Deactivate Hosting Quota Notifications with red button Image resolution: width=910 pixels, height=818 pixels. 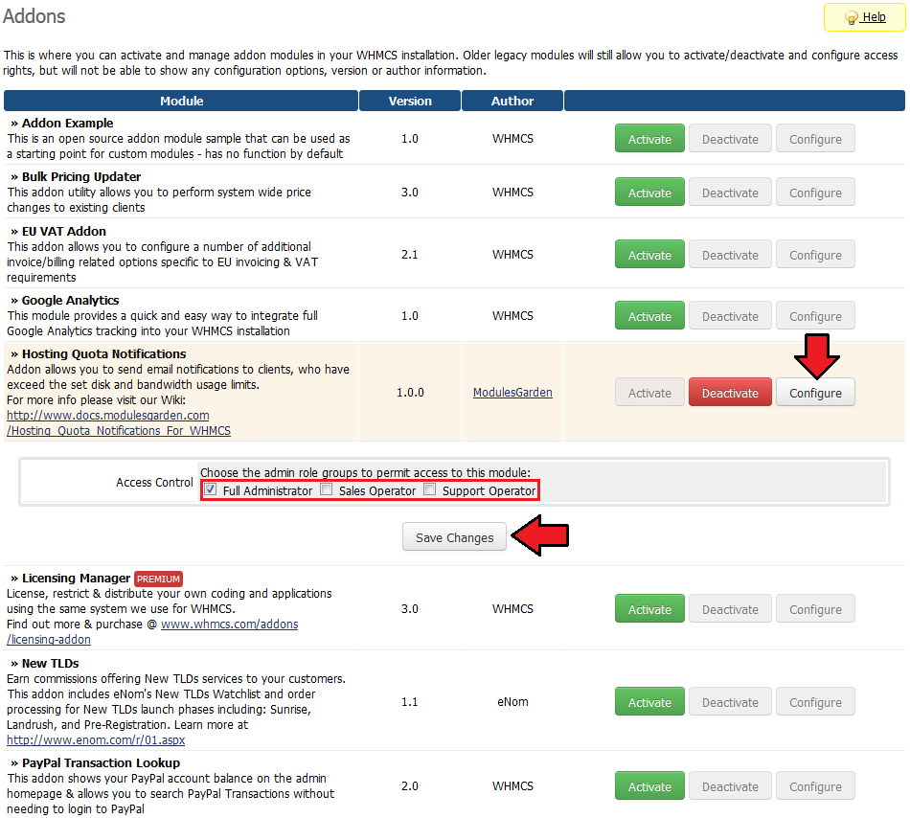(x=730, y=393)
